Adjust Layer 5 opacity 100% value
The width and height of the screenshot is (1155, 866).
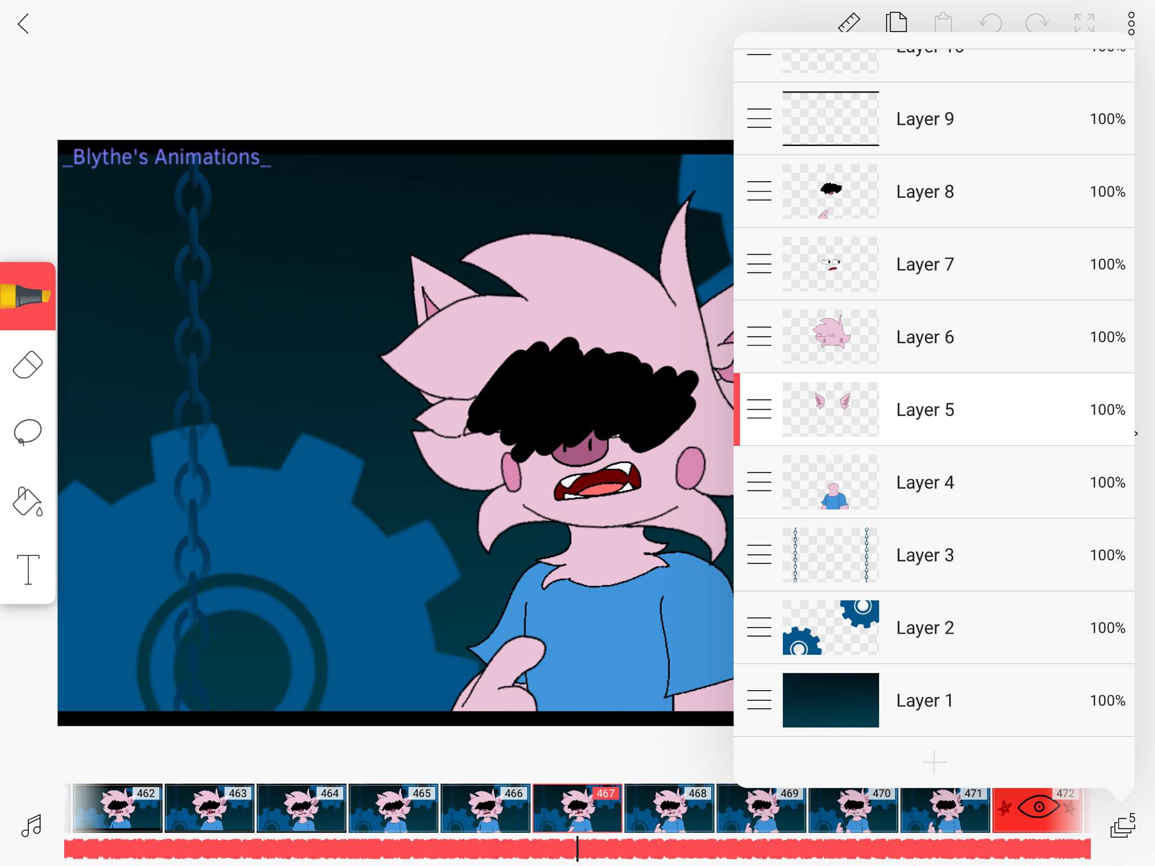click(x=1107, y=410)
